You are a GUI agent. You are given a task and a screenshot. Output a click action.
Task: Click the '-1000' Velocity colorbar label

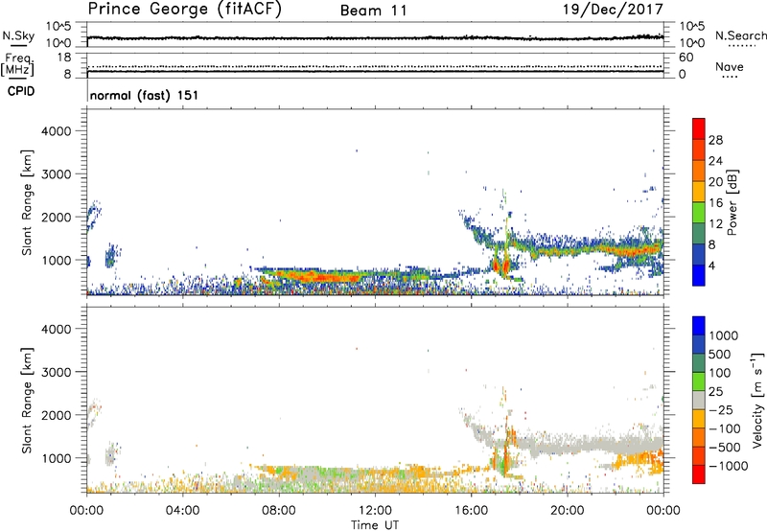[x=729, y=466]
